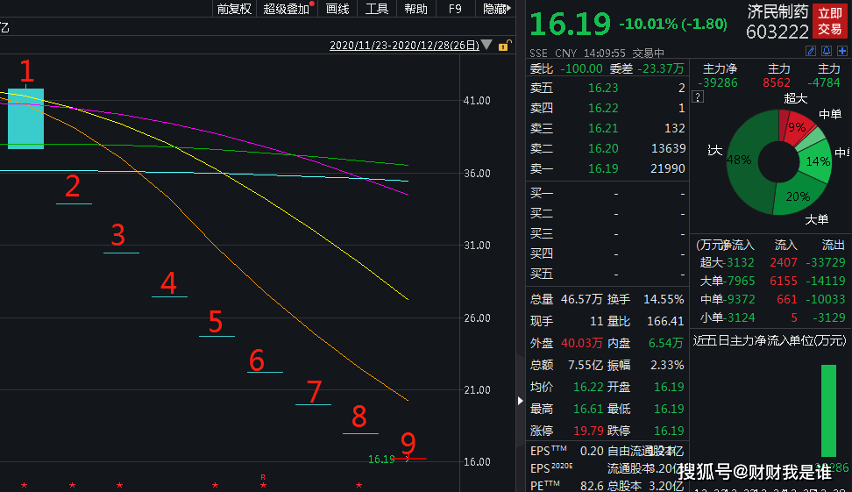The width and height of the screenshot is (852, 492).
Task: Open the 帮助 help menu
Action: pos(415,9)
